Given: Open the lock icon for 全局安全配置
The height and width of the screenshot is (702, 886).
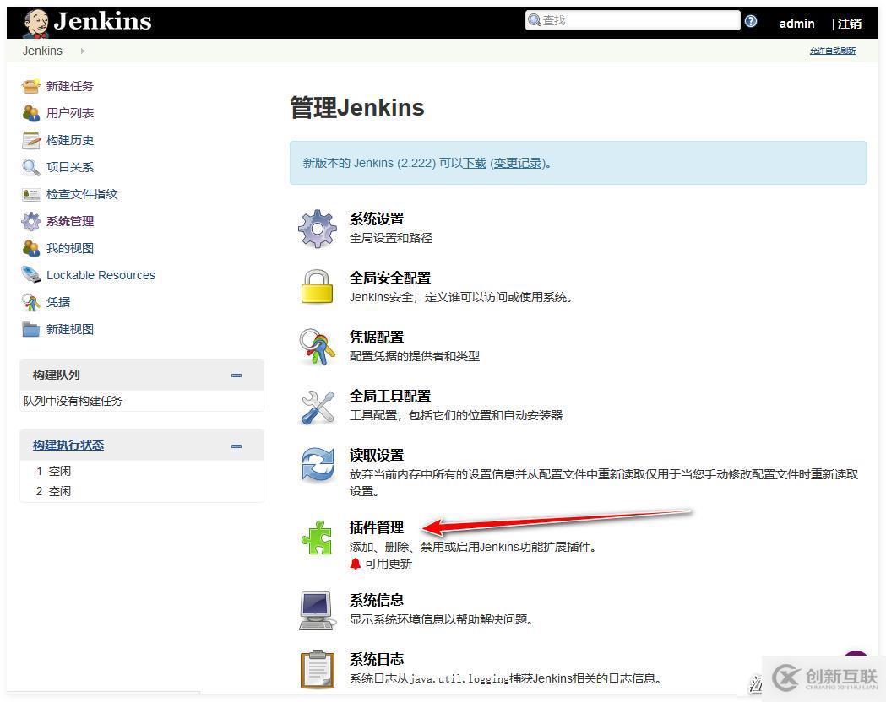Looking at the screenshot, I should click(x=317, y=287).
